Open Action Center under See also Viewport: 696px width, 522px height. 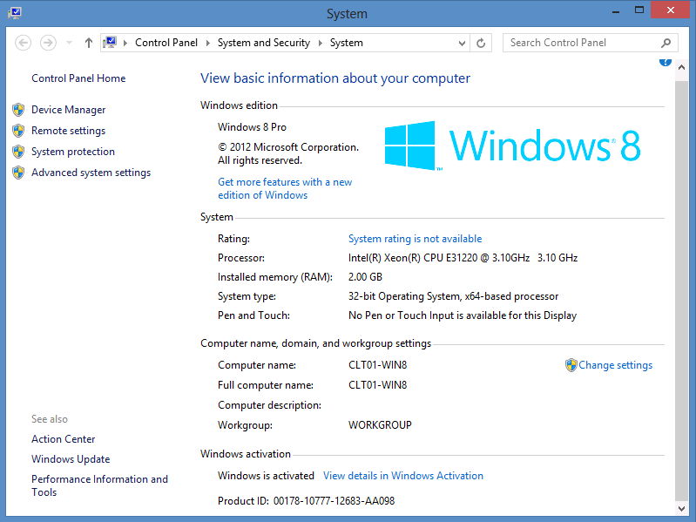coord(64,439)
